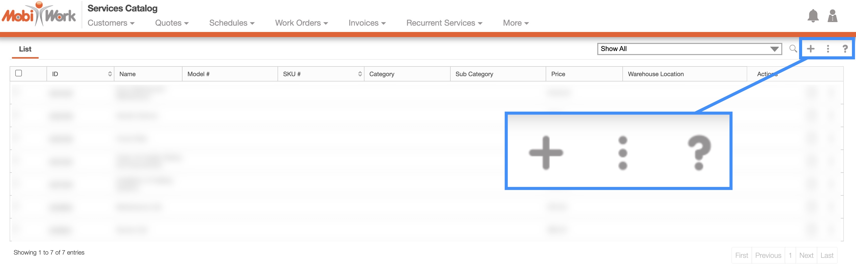This screenshot has width=856, height=269.
Task: Click the magnifying glass search icon
Action: coord(793,49)
